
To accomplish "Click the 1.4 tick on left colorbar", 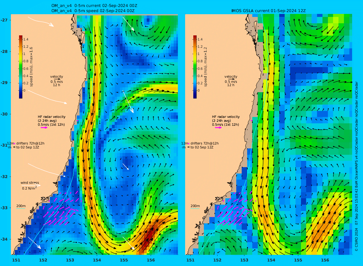I will (26, 39).
